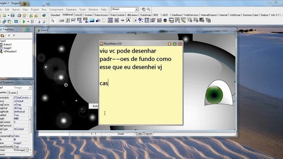Open the View menu

click(25, 9)
